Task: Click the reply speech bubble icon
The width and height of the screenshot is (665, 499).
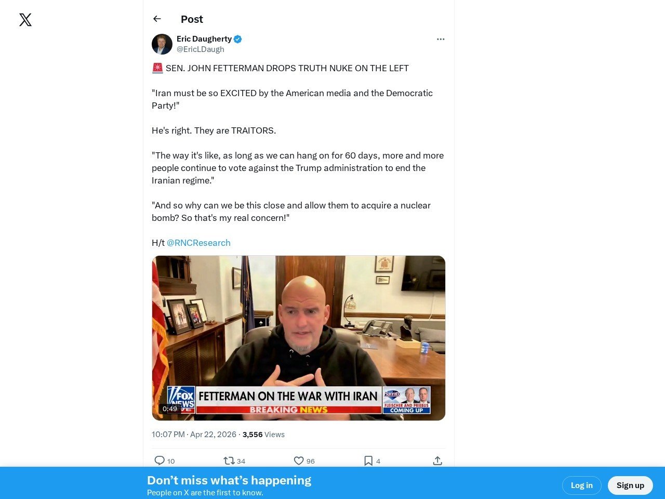Action: pos(159,461)
